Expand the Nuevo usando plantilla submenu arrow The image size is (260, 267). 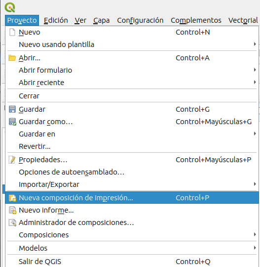point(255,44)
